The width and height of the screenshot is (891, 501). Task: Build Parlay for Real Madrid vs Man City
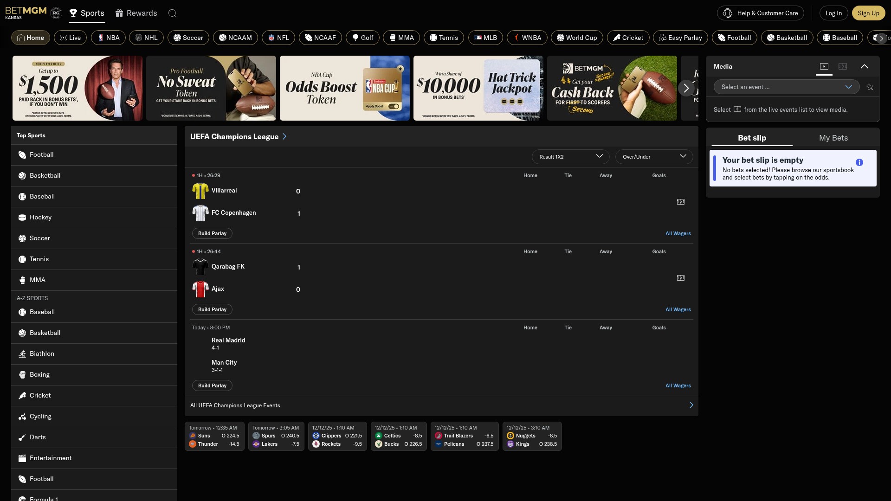pos(212,385)
